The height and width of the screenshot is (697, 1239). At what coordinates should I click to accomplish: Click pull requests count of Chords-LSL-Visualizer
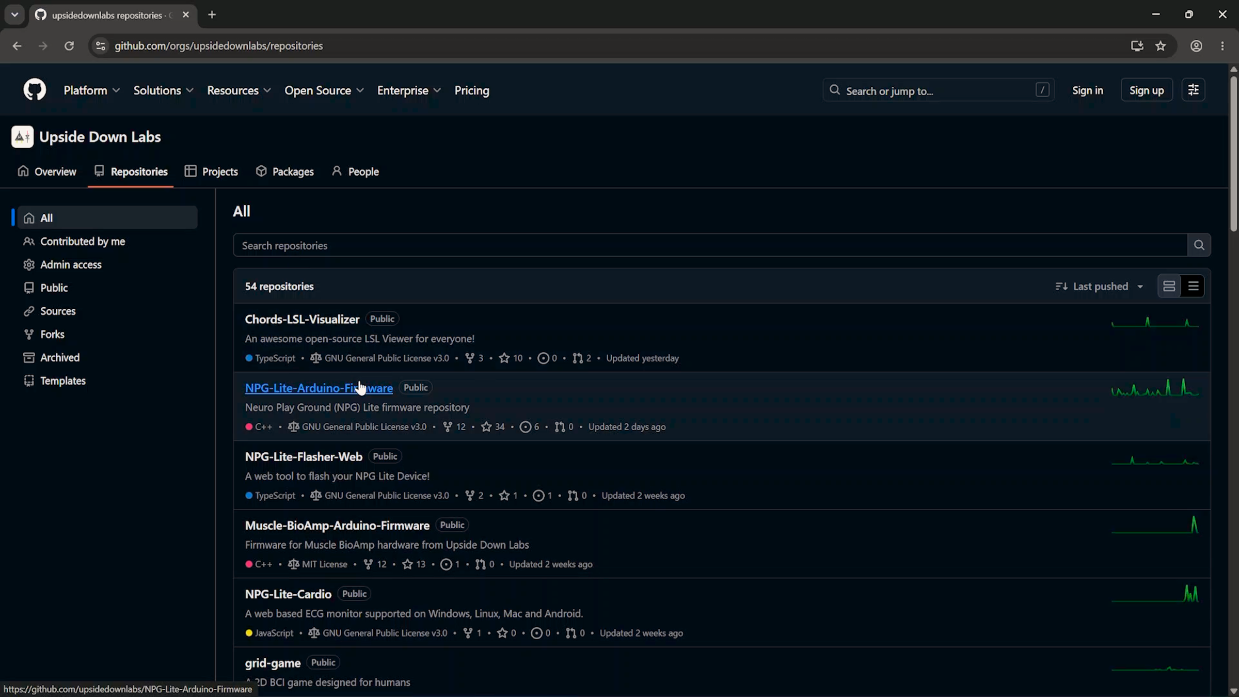point(581,358)
